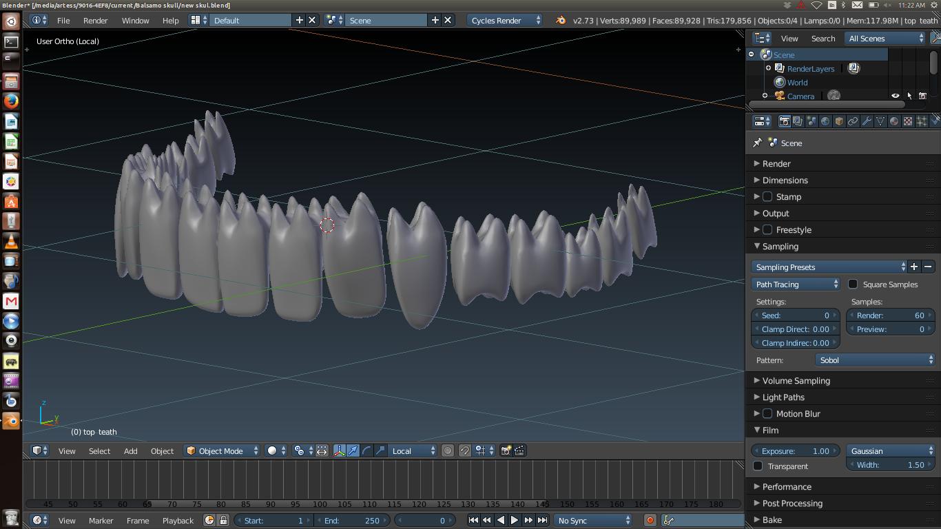Open the Material properties tab (sphere icon)
This screenshot has width=941, height=529.
[894, 121]
